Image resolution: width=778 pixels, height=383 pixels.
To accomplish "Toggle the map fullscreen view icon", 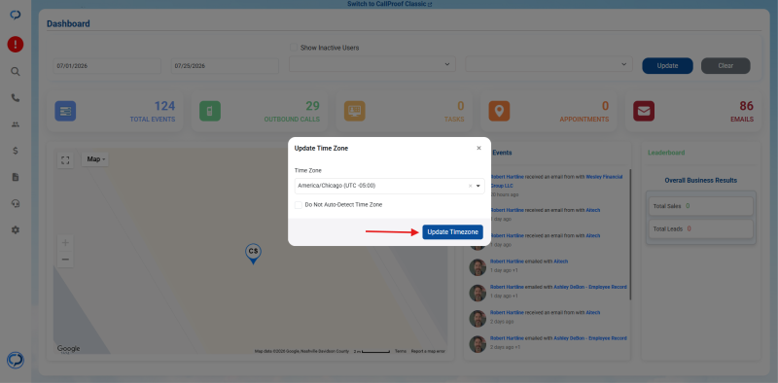I will [x=65, y=159].
